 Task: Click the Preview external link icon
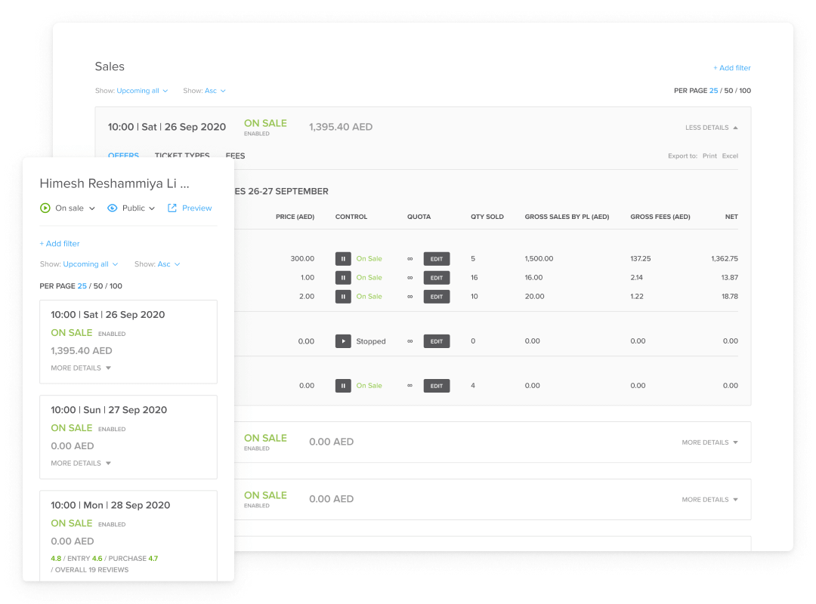[x=172, y=208]
